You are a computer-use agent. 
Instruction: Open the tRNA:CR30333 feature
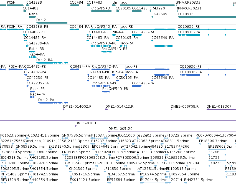coord(176,5)
